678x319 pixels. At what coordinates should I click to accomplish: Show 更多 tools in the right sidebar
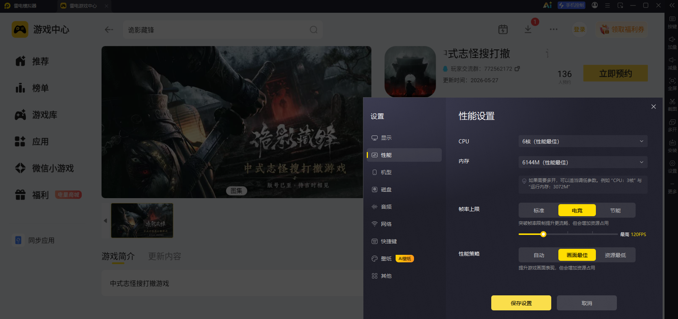point(672,187)
